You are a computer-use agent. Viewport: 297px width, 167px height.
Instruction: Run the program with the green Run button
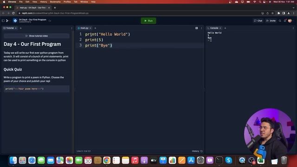coord(148,20)
